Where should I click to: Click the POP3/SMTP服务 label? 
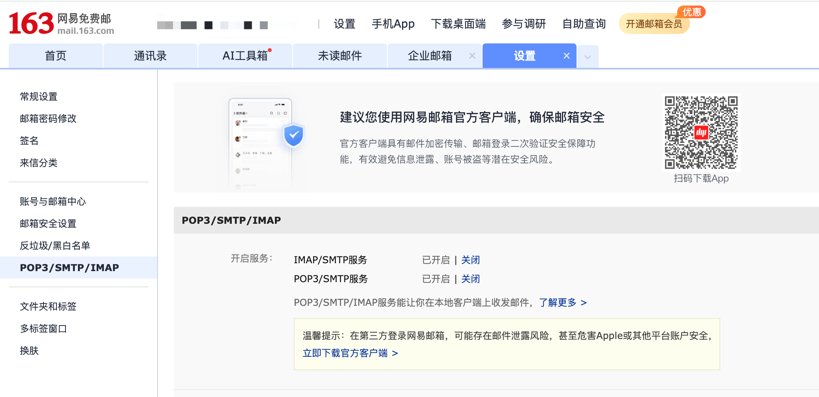(331, 279)
